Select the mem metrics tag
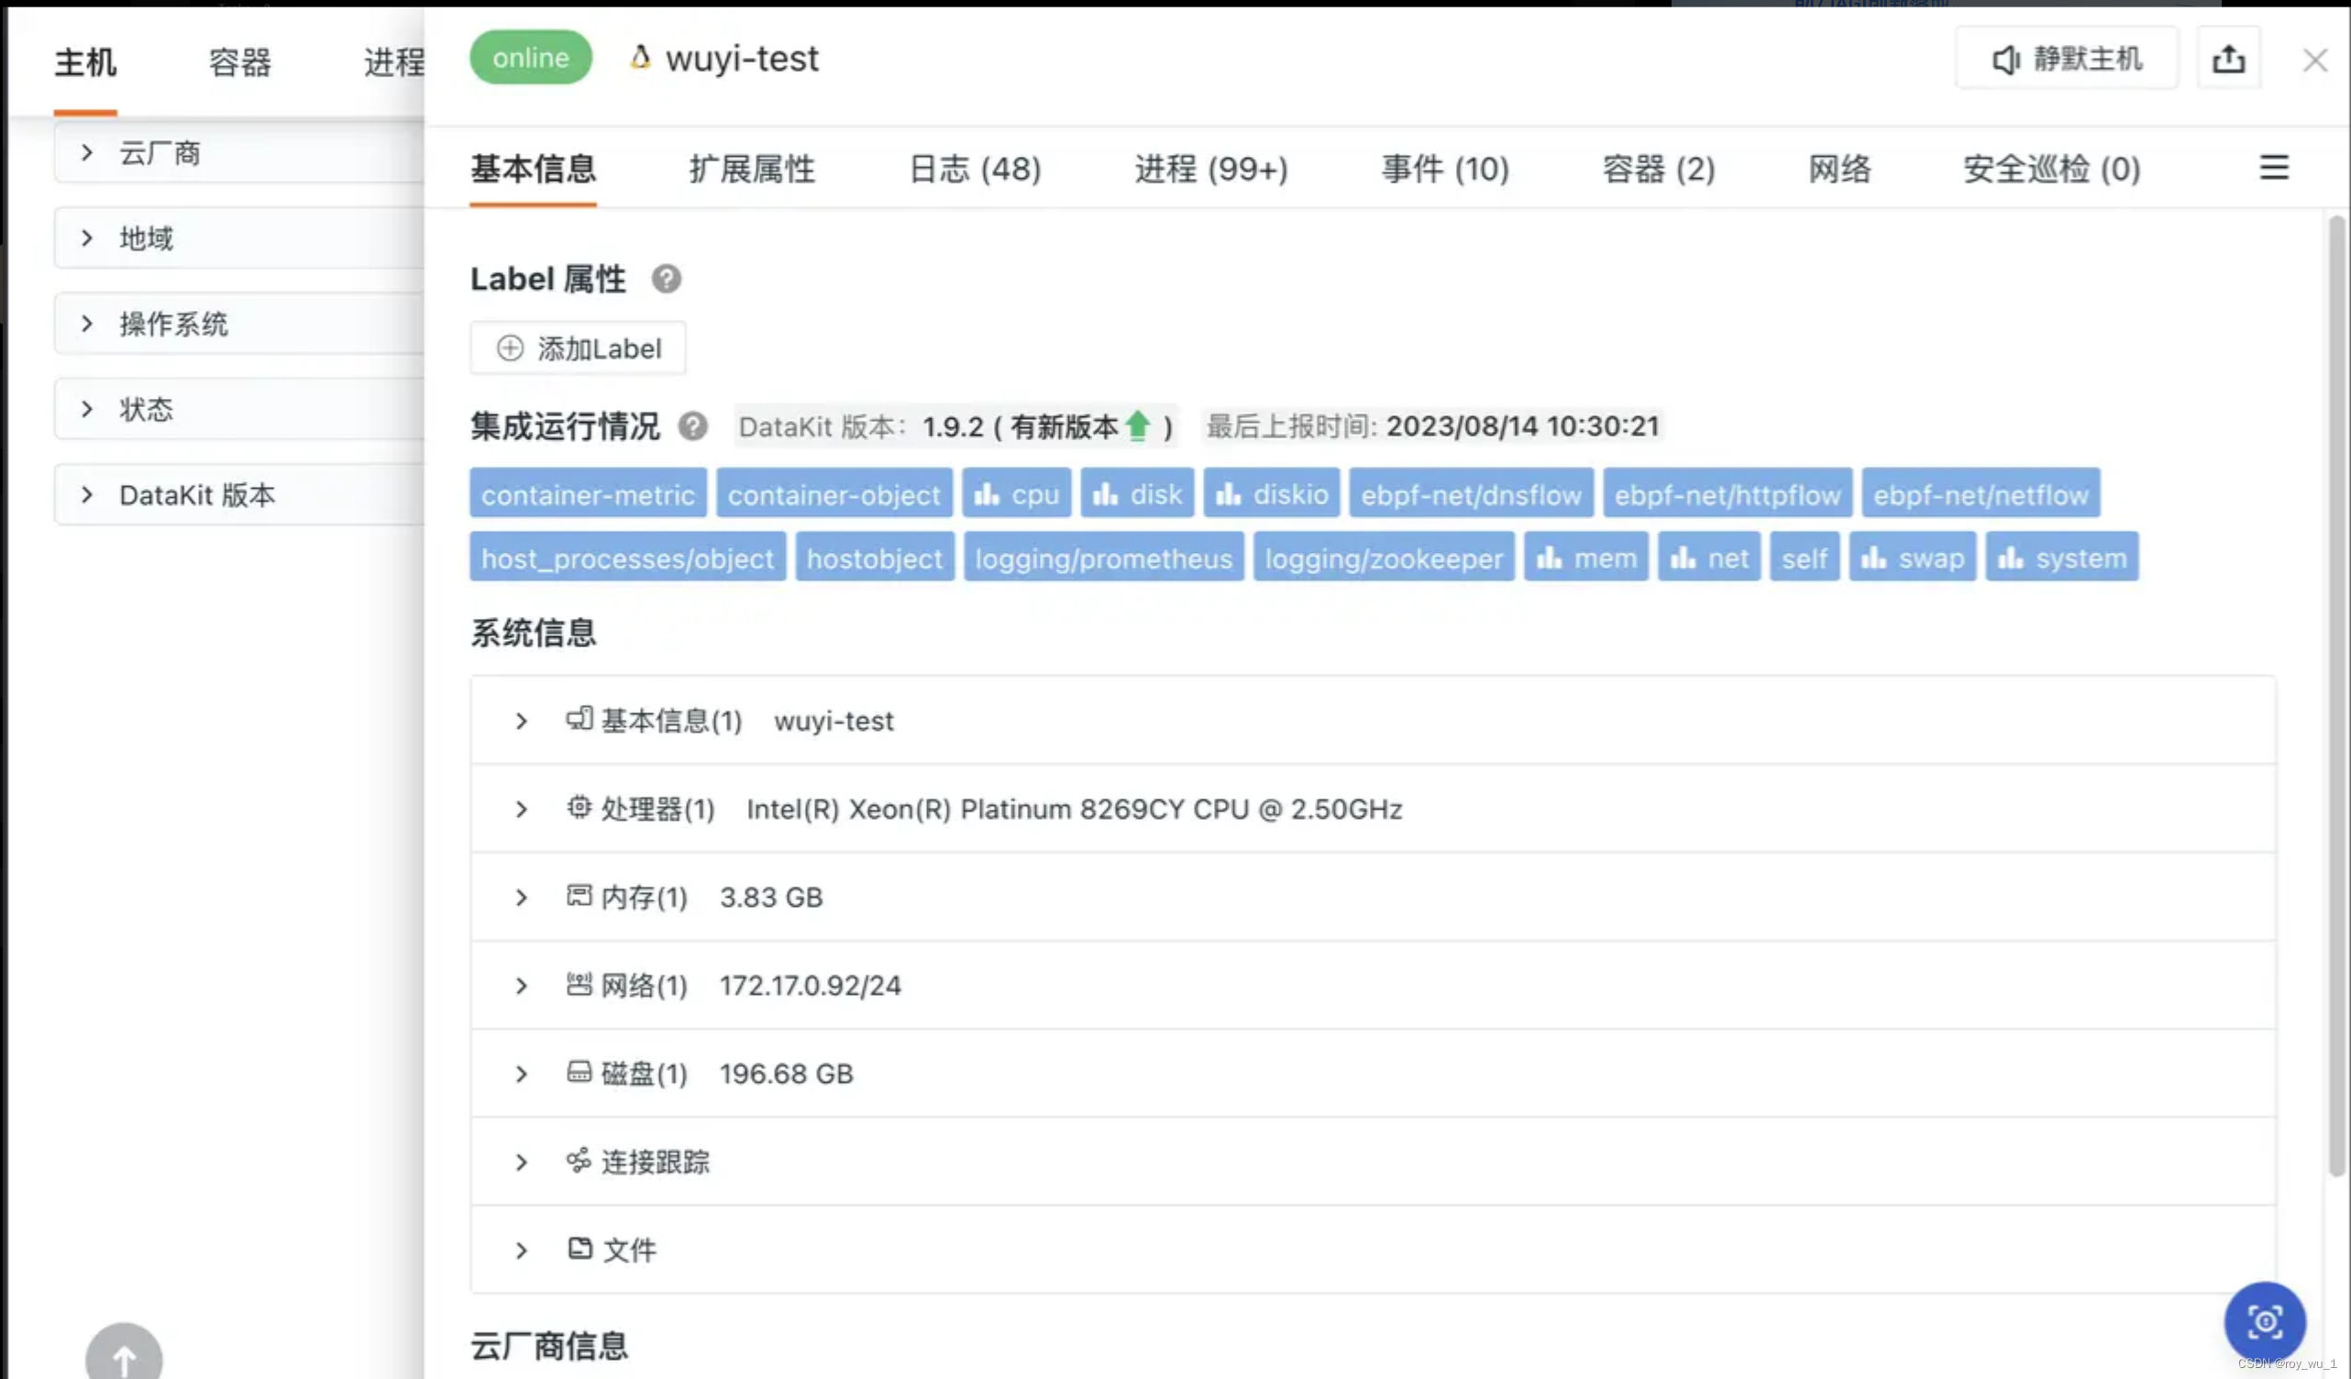2351x1379 pixels. pos(1585,557)
